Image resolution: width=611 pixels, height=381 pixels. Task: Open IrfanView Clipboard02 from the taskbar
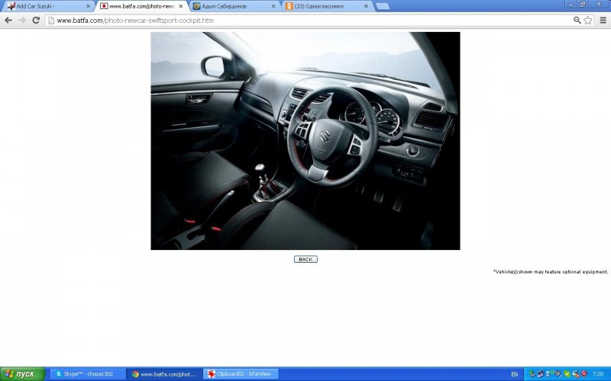[x=241, y=374]
